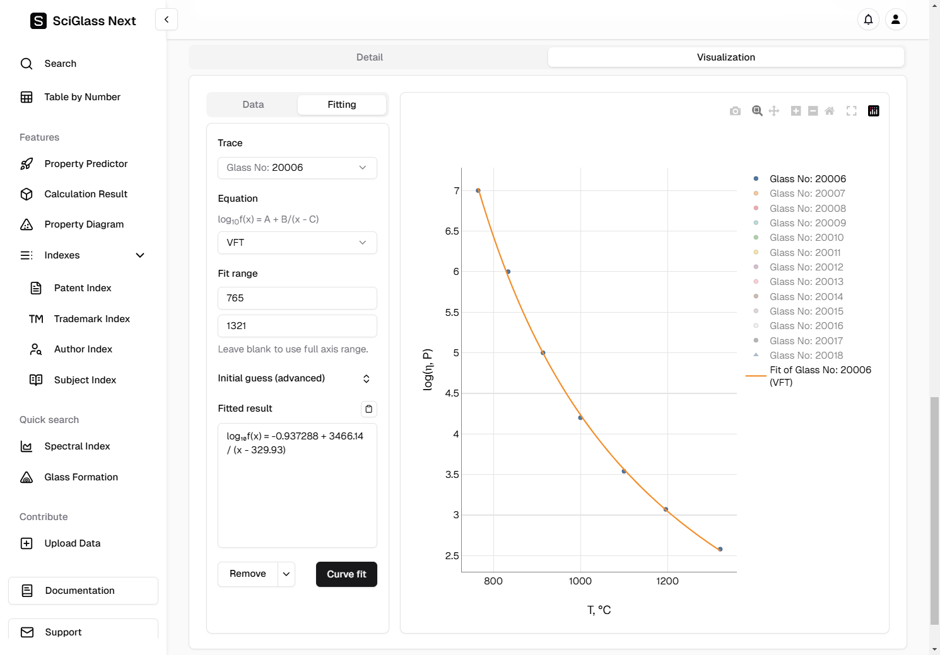Image resolution: width=940 pixels, height=655 pixels.
Task: Select the Zoom tool in plot toolbar
Action: [x=757, y=111]
